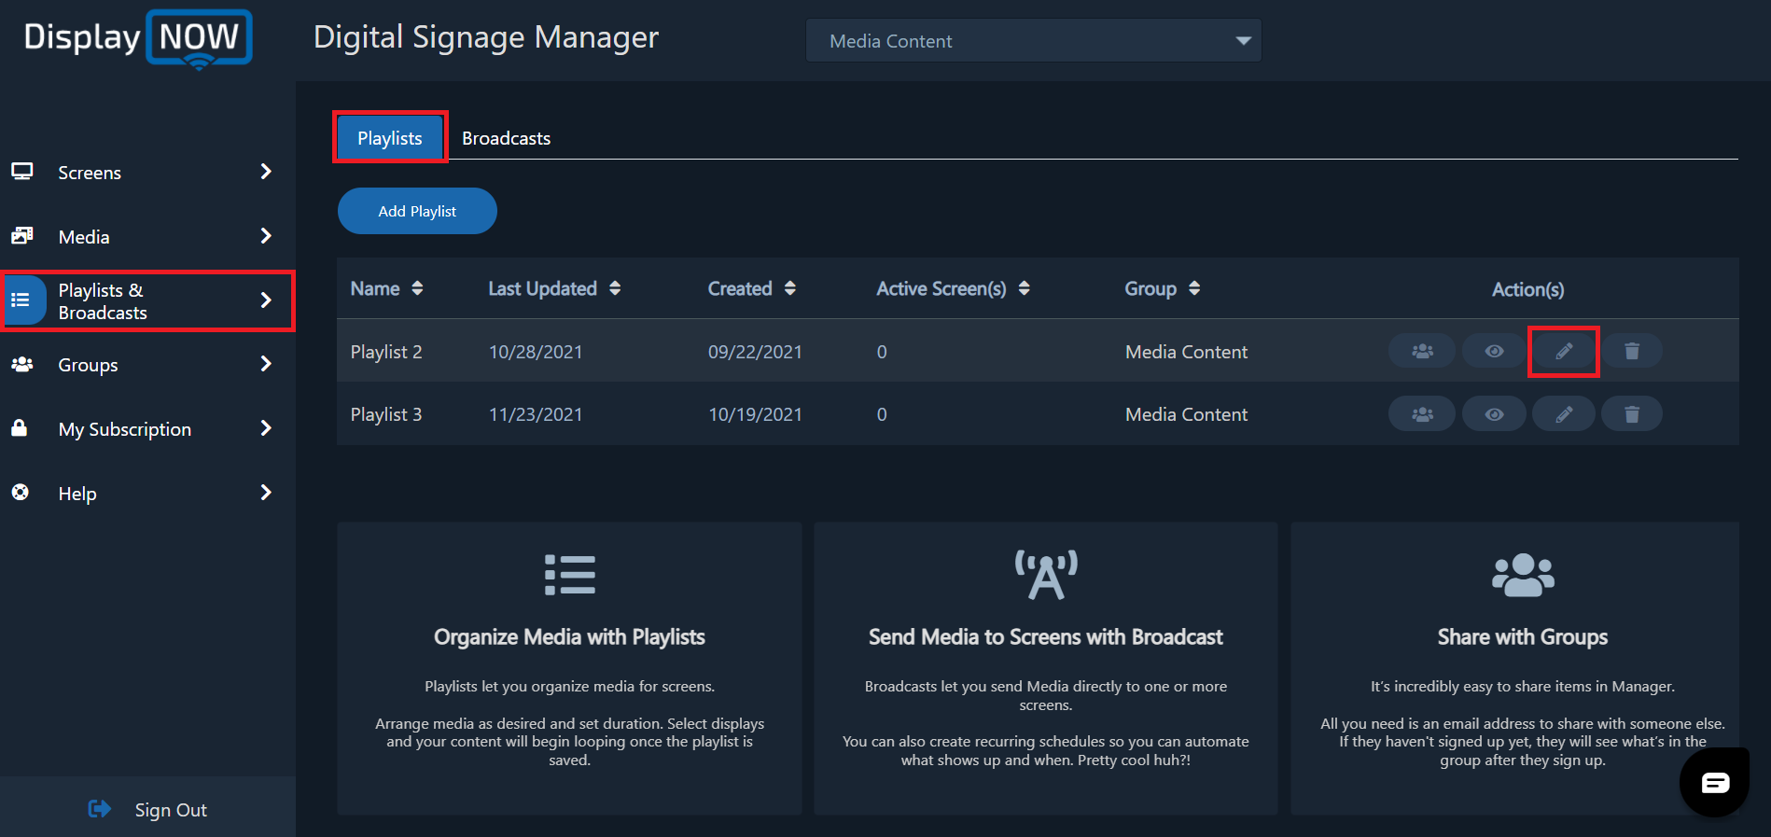Screen dimensions: 1771x837
Task: Expand the Groups menu chevron
Action: 266,364
